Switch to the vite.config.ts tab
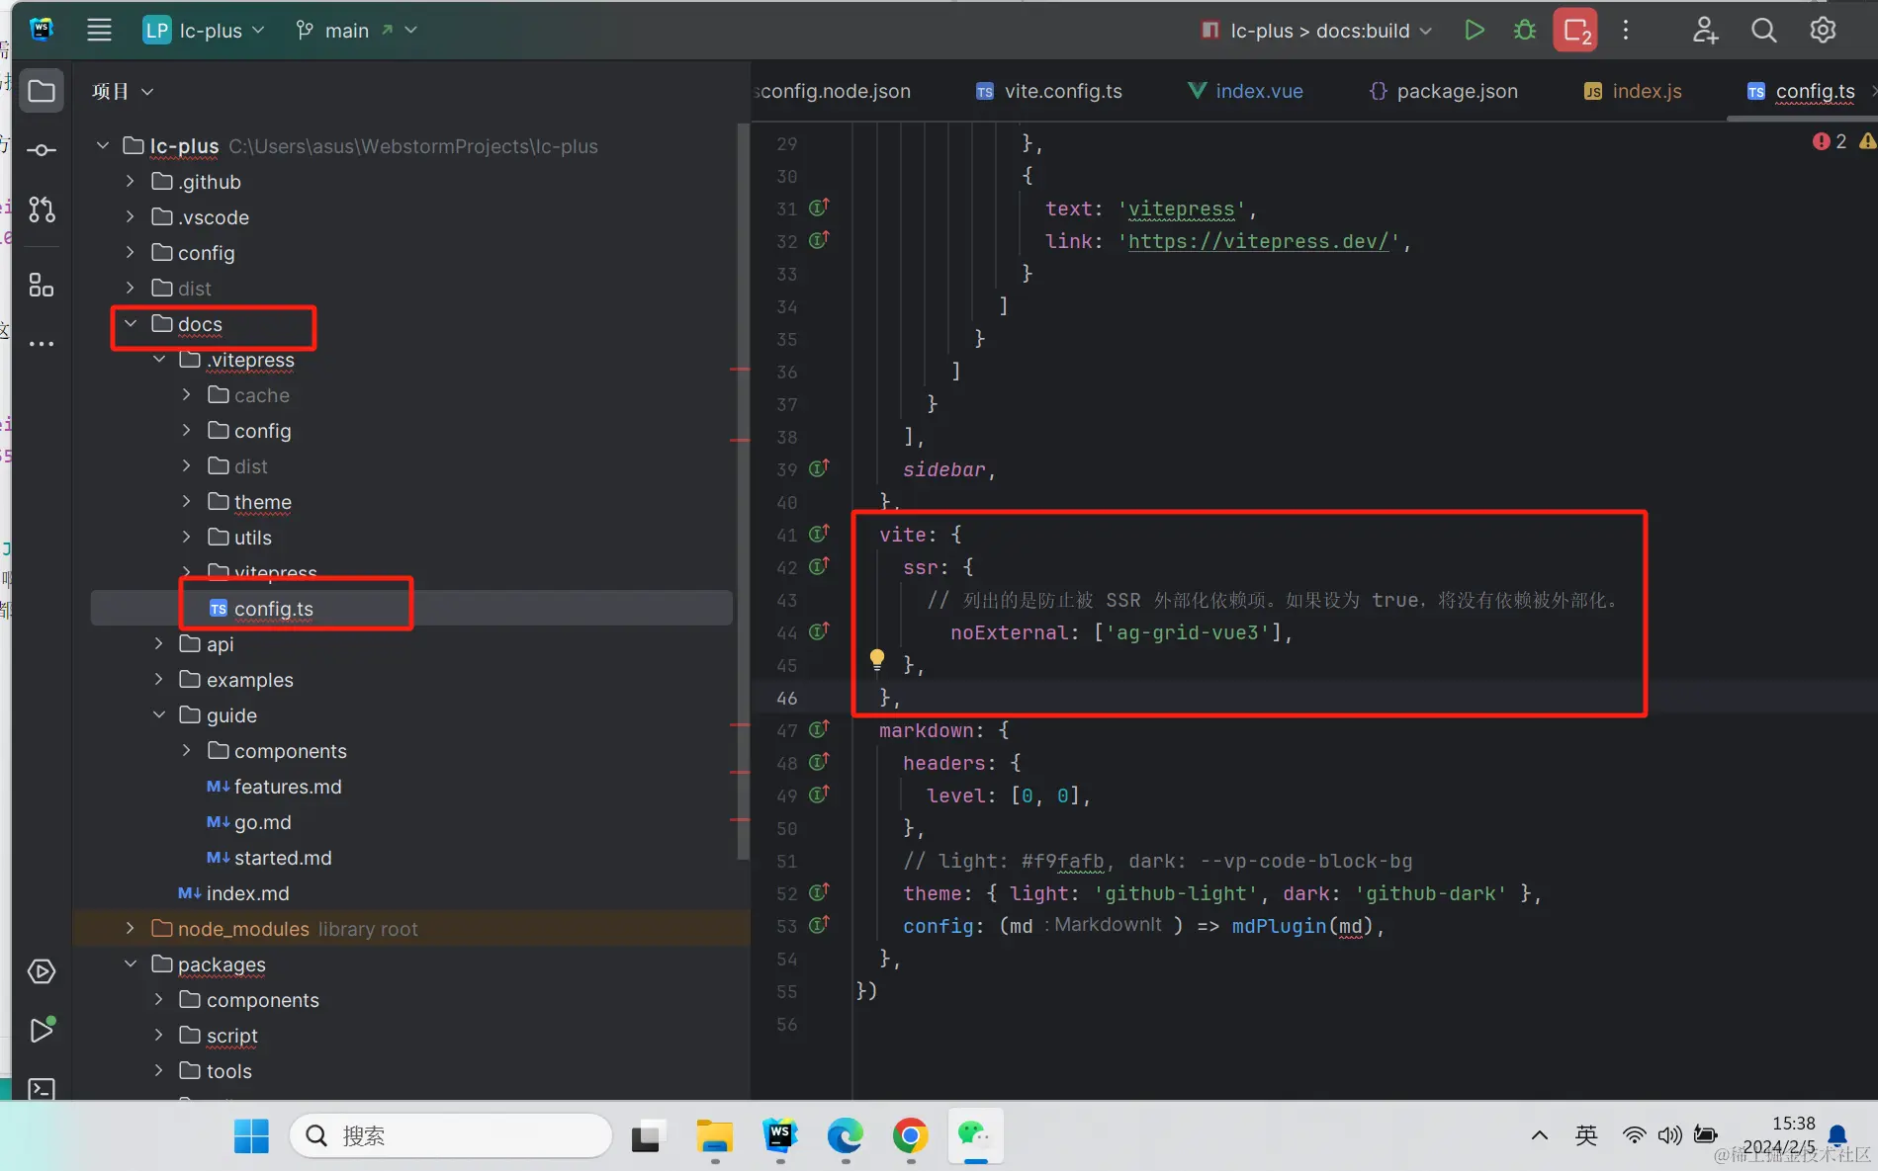This screenshot has height=1171, width=1878. tap(1048, 91)
